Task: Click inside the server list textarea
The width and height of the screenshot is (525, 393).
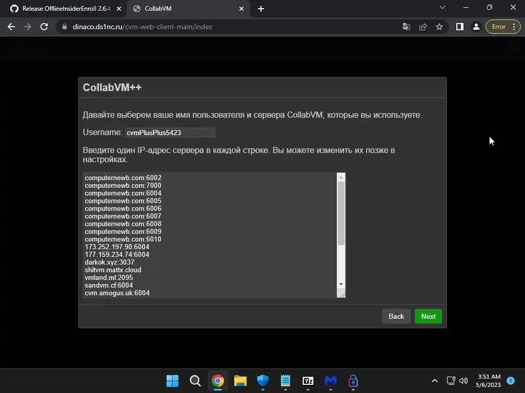Action: (x=210, y=235)
